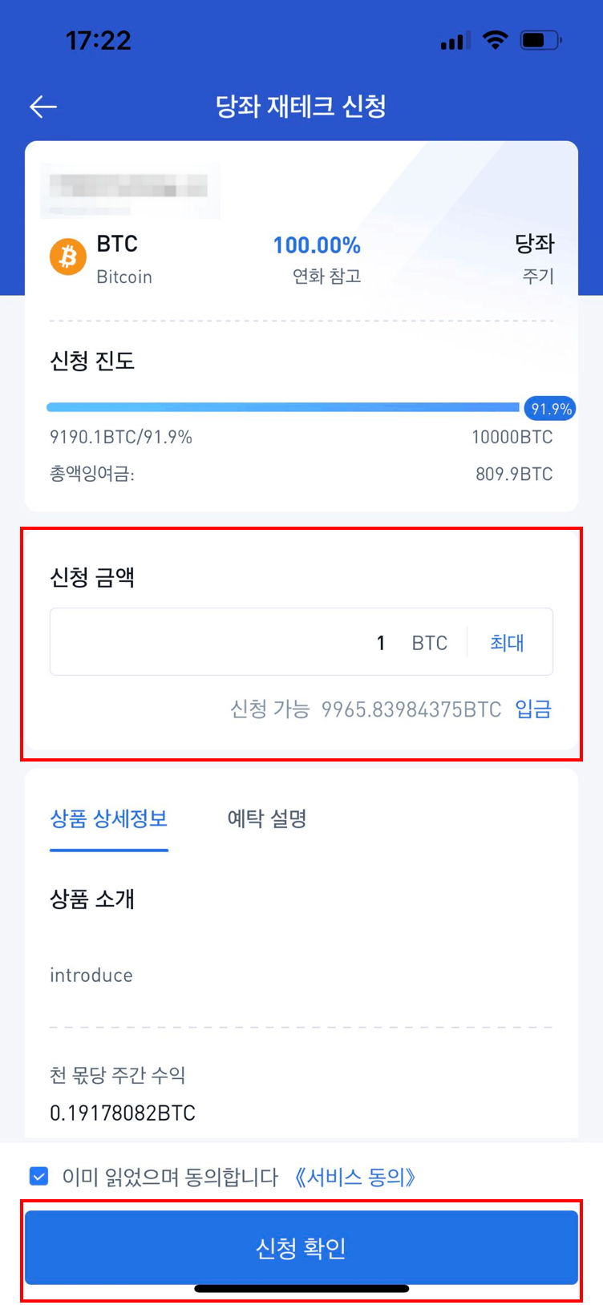This screenshot has height=1305, width=603.
Task: Uncheck the agreement checkbox
Action: 38,1176
